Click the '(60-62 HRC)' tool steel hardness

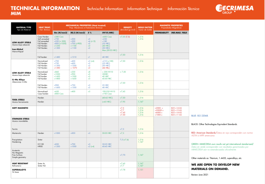[x=107, y=98]
